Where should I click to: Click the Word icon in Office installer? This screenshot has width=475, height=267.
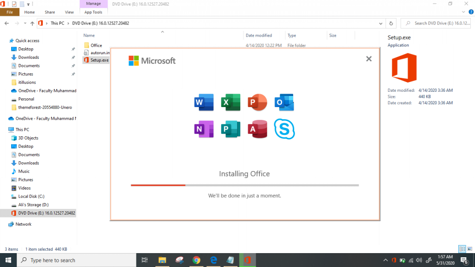(x=204, y=102)
